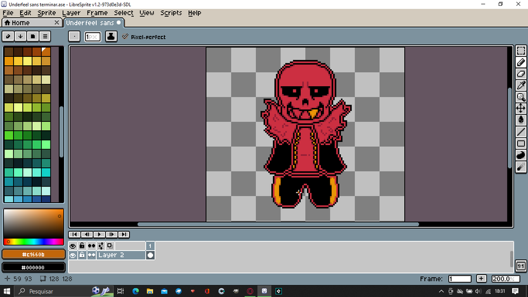528x297 pixels.
Task: Select the Move tool
Action: pyautogui.click(x=521, y=109)
